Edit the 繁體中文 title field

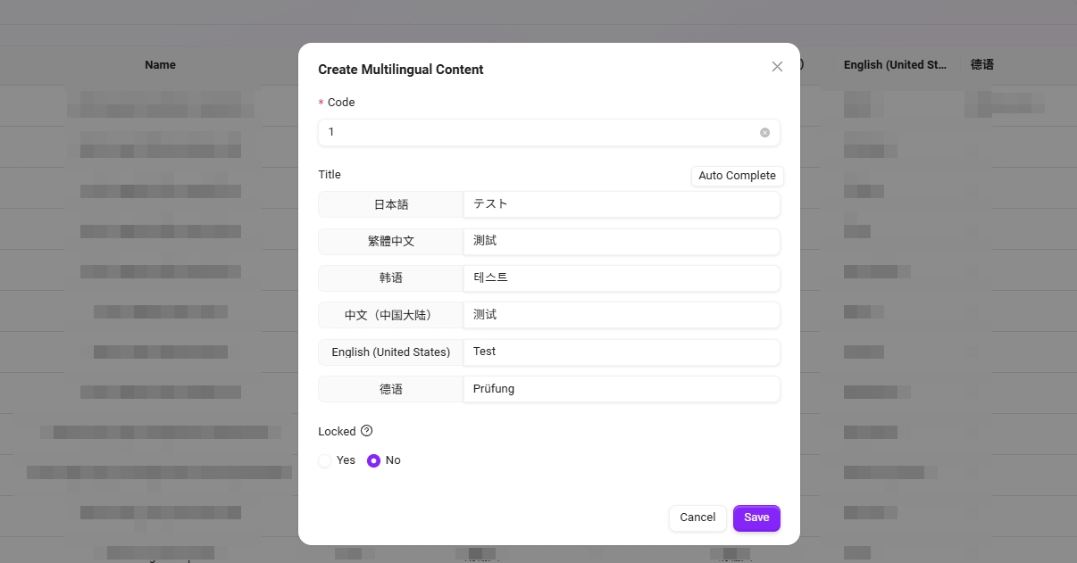coord(622,241)
